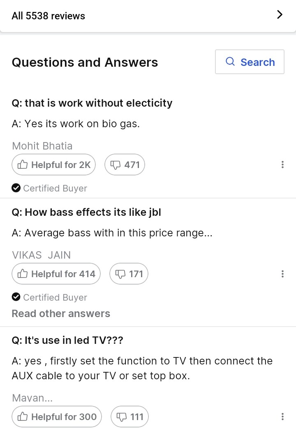Open question about use in led TV
Screen dimensions: 296x432
[x=67, y=341]
